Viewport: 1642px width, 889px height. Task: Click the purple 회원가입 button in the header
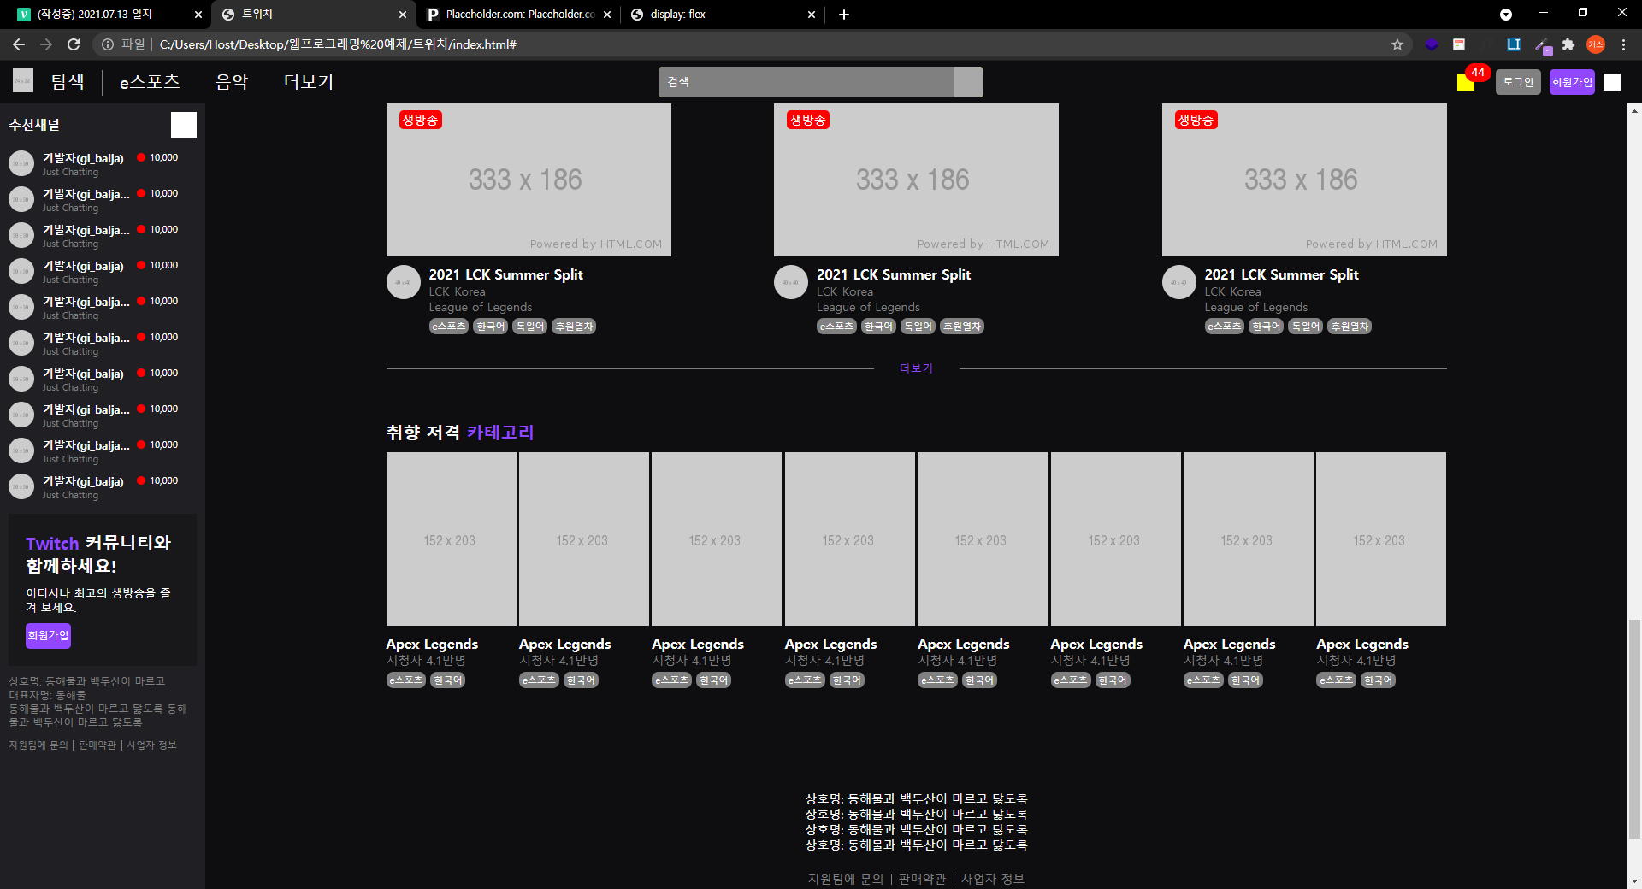pyautogui.click(x=1572, y=82)
